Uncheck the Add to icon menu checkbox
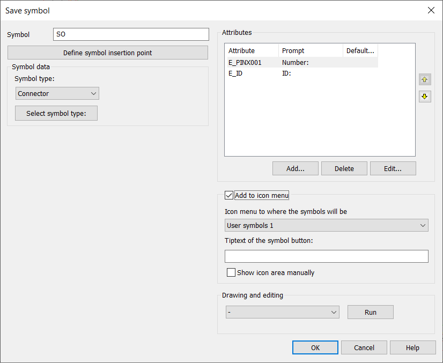The height and width of the screenshot is (363, 443). tap(229, 196)
